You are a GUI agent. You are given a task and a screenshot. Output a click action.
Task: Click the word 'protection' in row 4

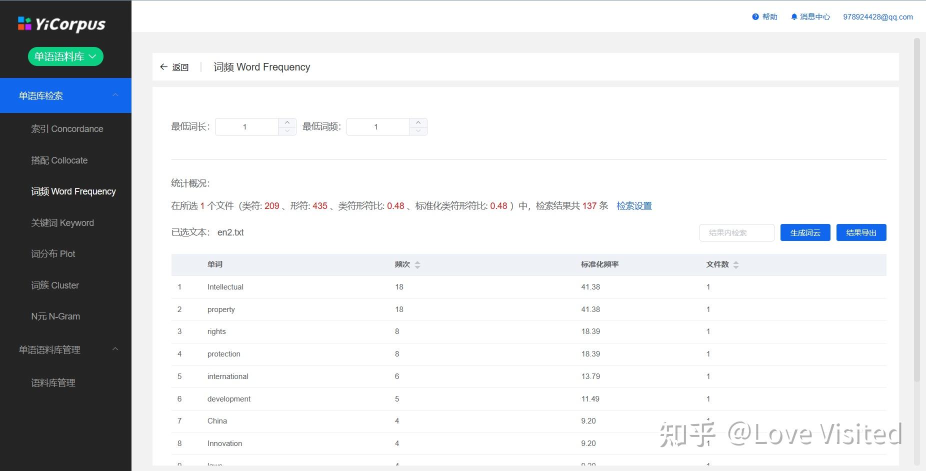tap(224, 354)
